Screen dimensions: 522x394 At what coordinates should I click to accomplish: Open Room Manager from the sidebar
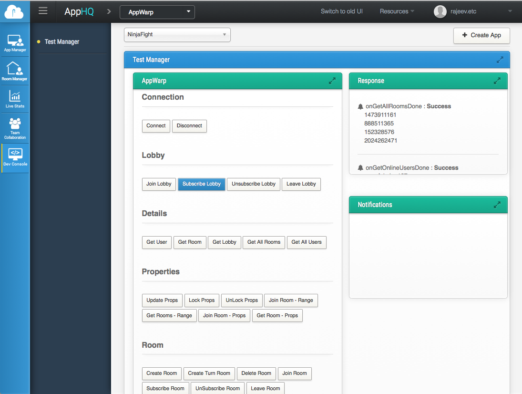click(15, 71)
